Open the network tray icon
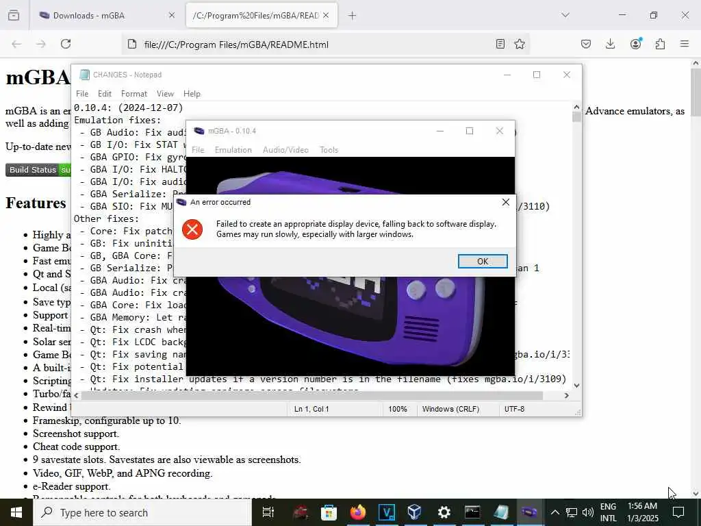The width and height of the screenshot is (701, 526). [x=572, y=512]
